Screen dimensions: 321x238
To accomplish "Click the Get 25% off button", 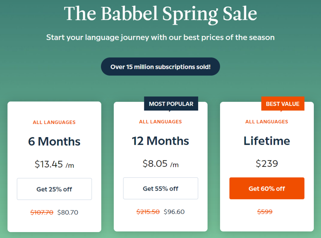I will (x=54, y=189).
